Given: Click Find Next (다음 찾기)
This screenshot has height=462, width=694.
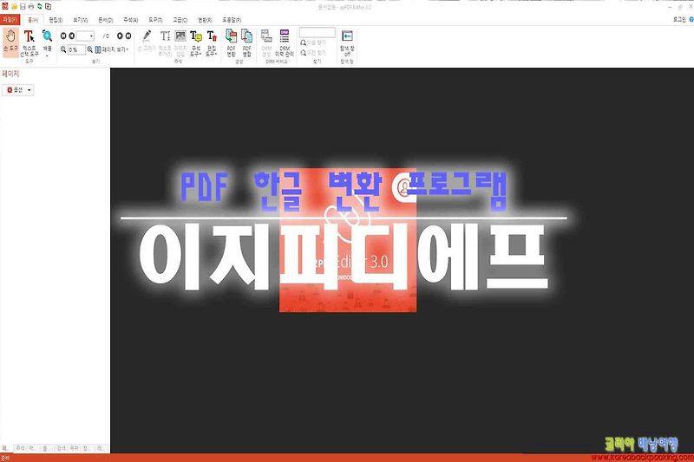Looking at the screenshot, I should (x=313, y=42).
